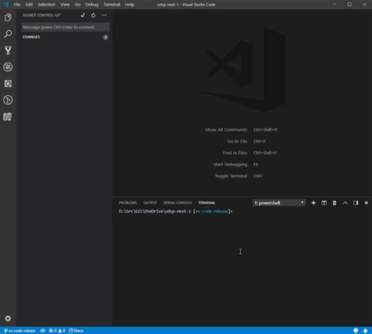This screenshot has width=372, height=334.
Task: Kill terminal with trash icon
Action: [334, 203]
